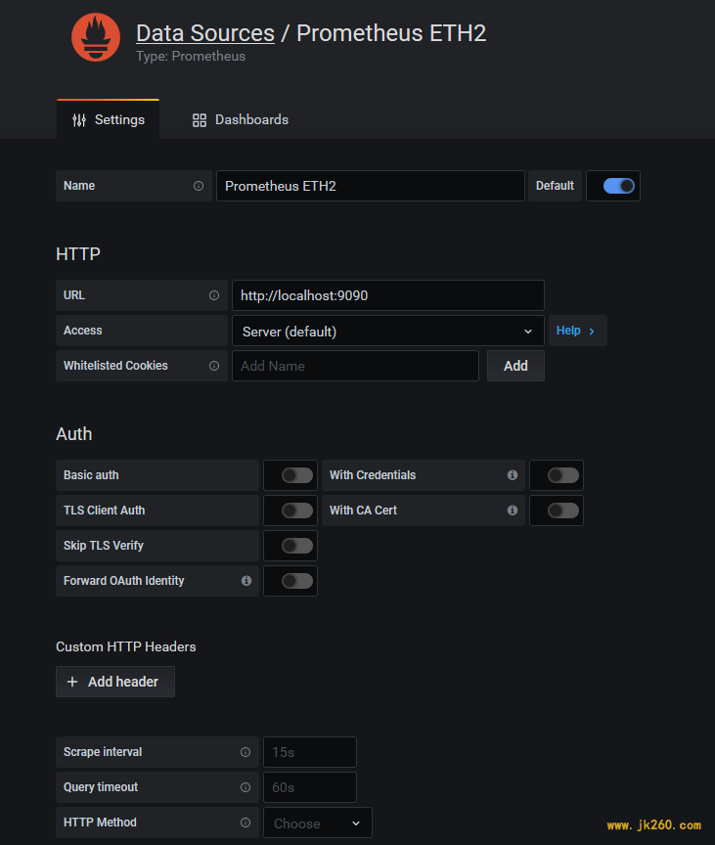Click the Whitelisted Cookies label
The width and height of the screenshot is (715, 845).
point(115,366)
